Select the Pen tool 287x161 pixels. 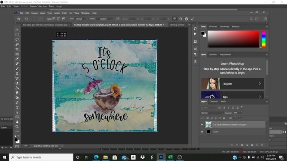[17, 102]
